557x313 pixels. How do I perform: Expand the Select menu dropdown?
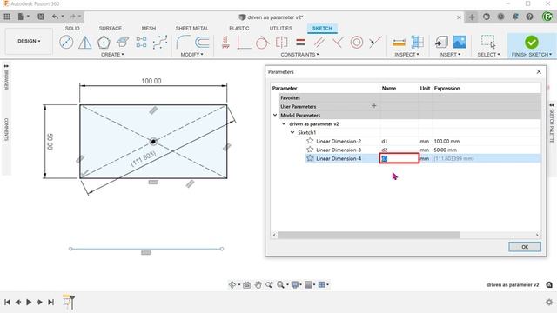tap(488, 55)
